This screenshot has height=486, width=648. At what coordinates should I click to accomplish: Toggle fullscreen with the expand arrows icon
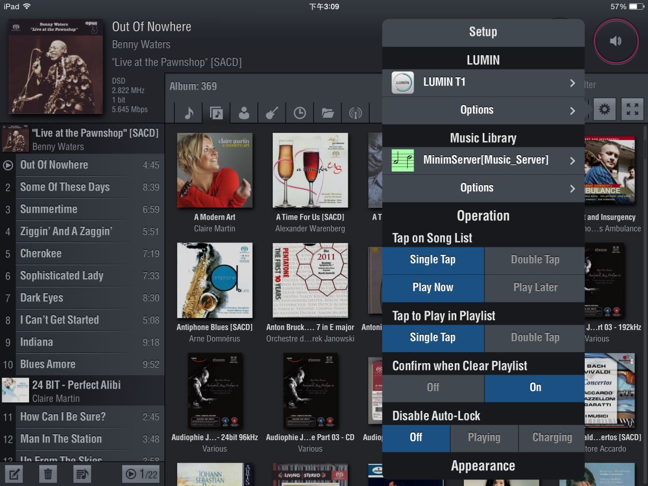tap(632, 109)
